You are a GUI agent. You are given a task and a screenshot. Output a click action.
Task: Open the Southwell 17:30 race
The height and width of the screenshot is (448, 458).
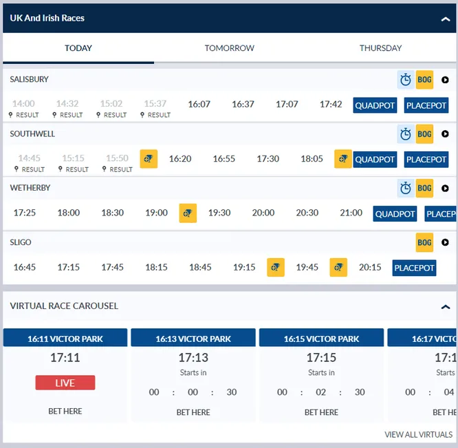tap(268, 159)
